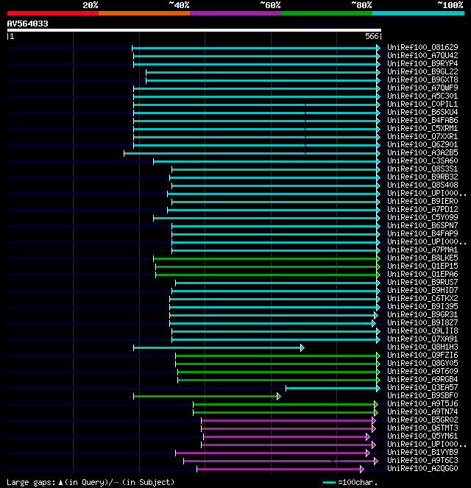Select the UniRef100_B5GR02 entry
The height and width of the screenshot is (488, 471).
[x=422, y=420]
